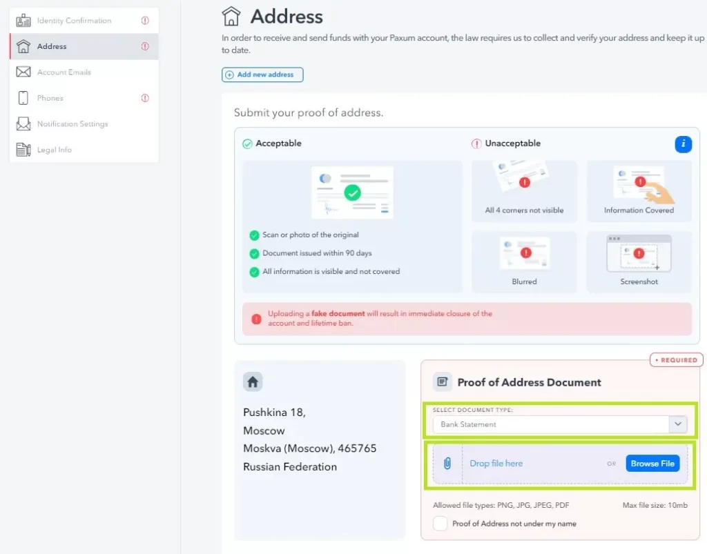Click warning alert icon beside Identity Confirmation
Image resolution: width=707 pixels, height=554 pixels.
tap(145, 20)
